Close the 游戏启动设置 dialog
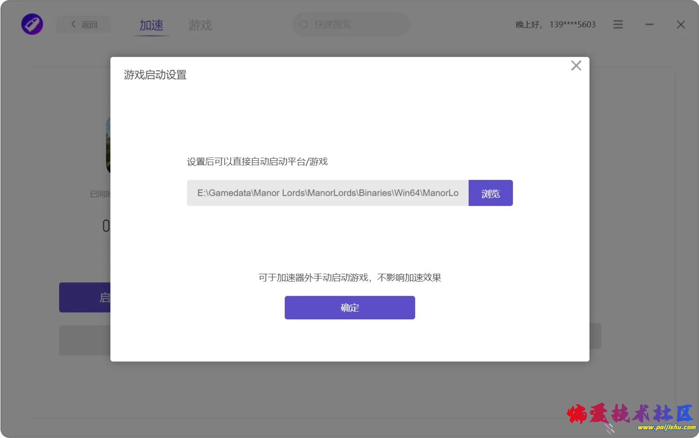 576,66
